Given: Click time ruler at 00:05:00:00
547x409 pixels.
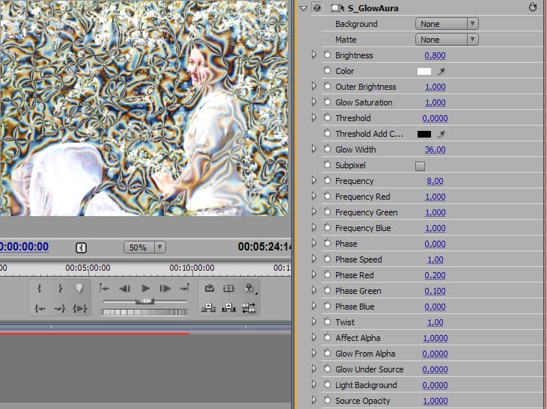Looking at the screenshot, I should click(x=88, y=268).
